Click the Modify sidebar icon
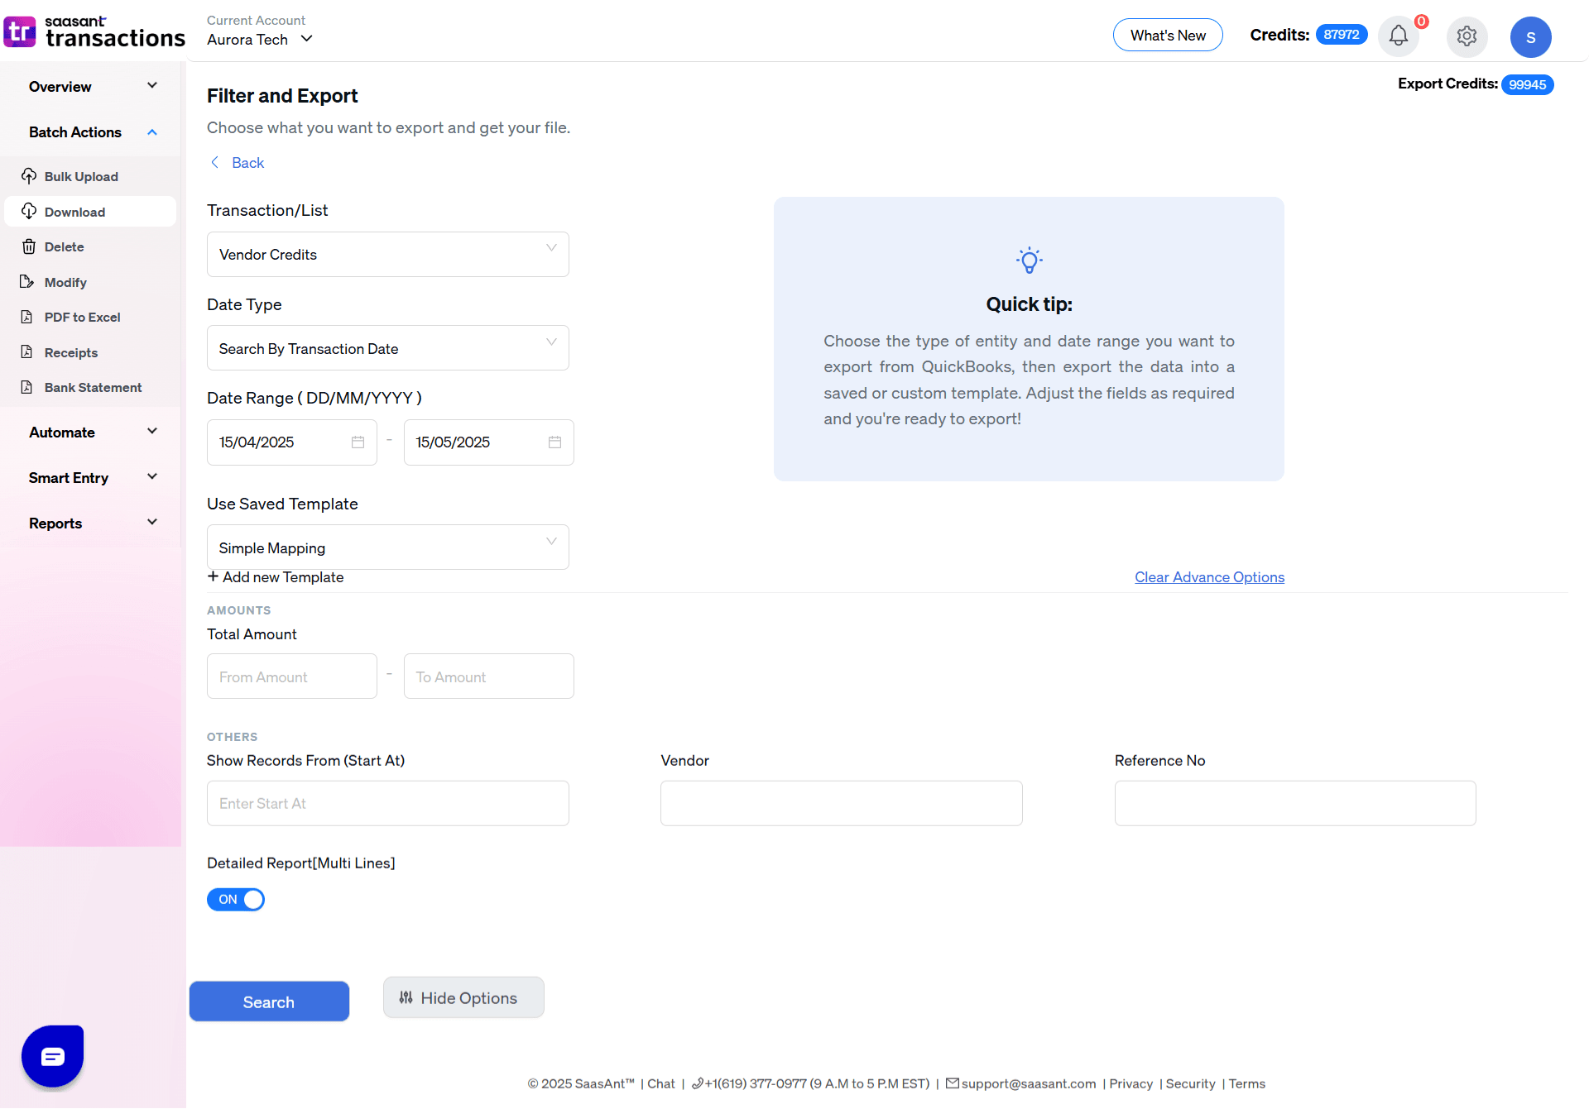This screenshot has width=1589, height=1109. 29,282
